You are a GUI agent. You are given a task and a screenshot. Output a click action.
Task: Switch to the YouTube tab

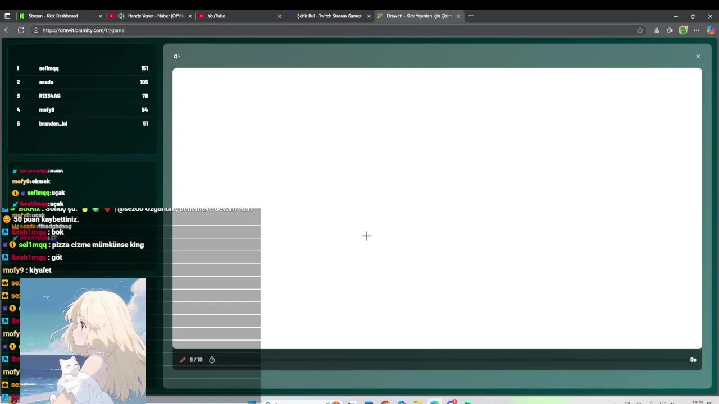(x=239, y=16)
